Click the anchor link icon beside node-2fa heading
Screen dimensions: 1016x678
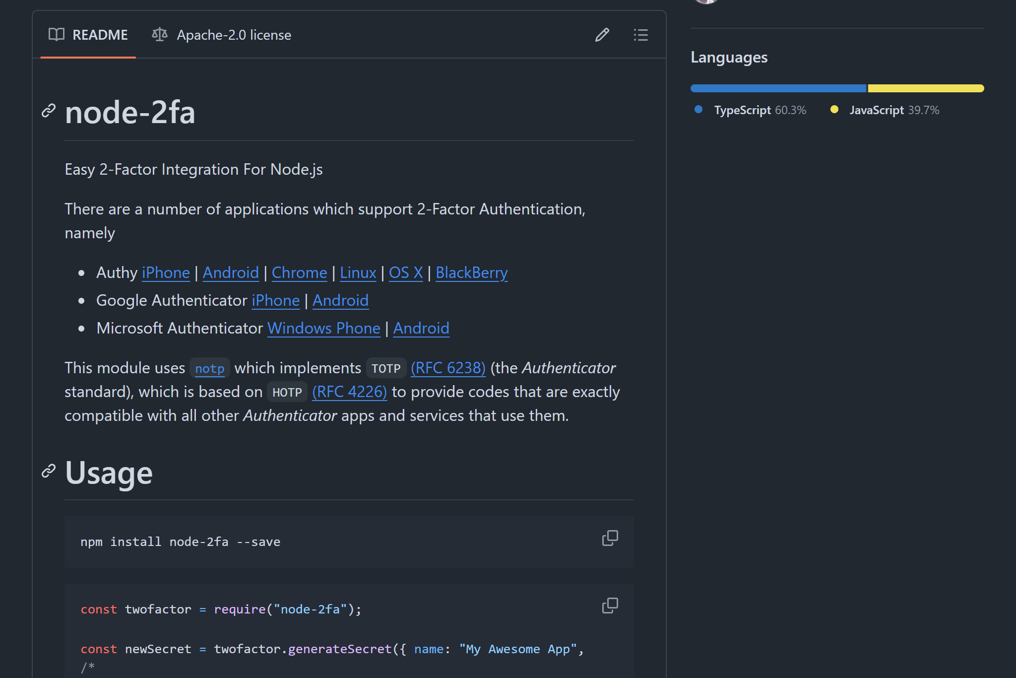48,111
